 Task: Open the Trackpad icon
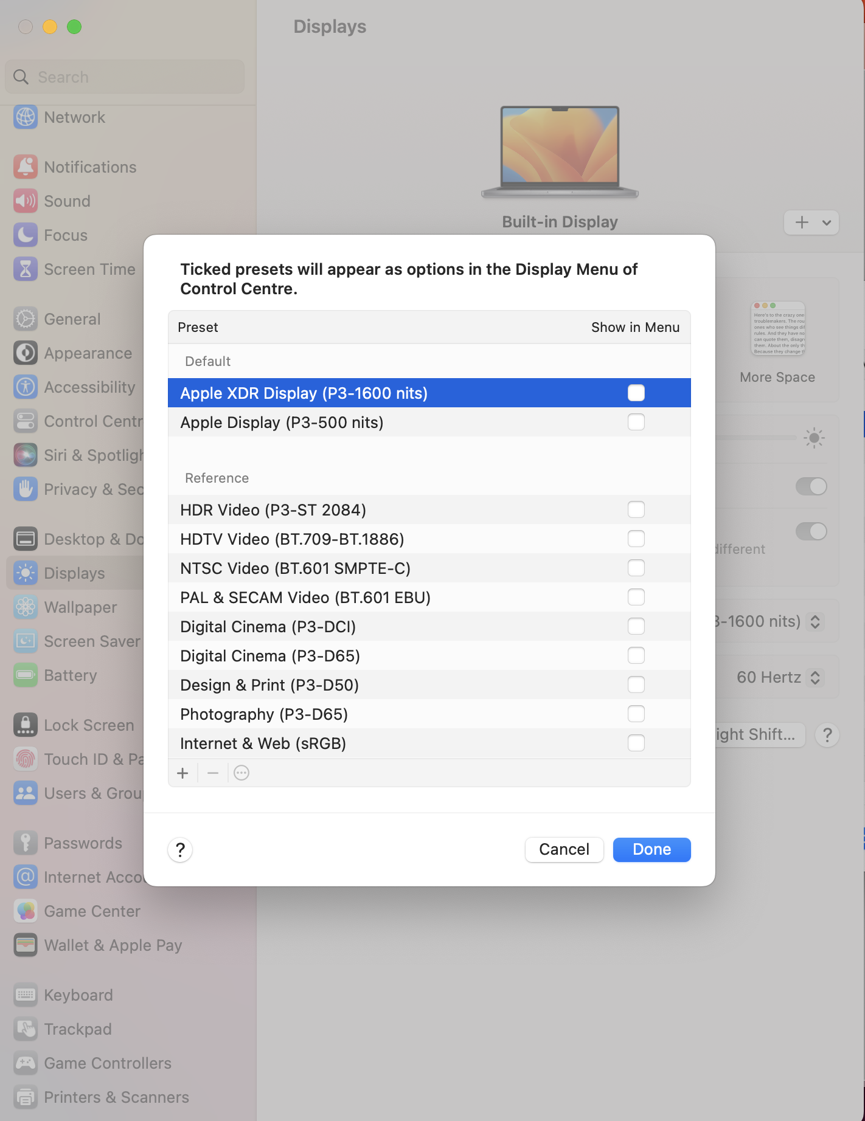pyautogui.click(x=26, y=1029)
